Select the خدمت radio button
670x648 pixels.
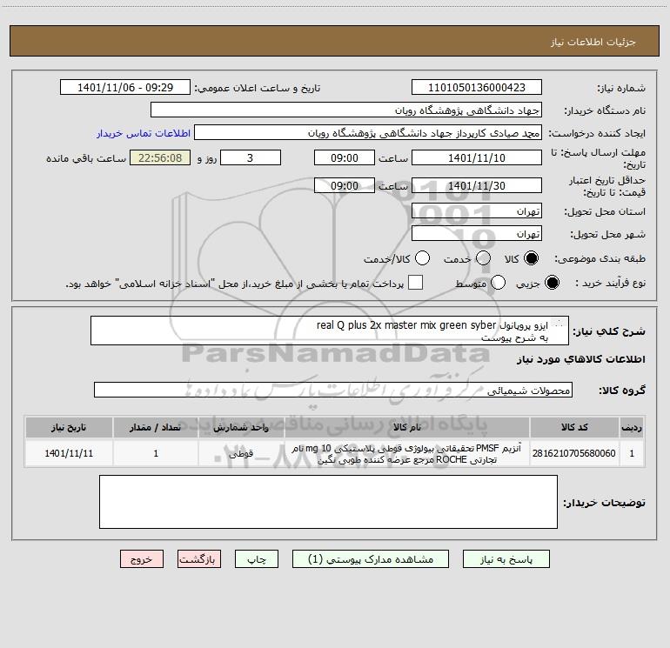(x=483, y=258)
